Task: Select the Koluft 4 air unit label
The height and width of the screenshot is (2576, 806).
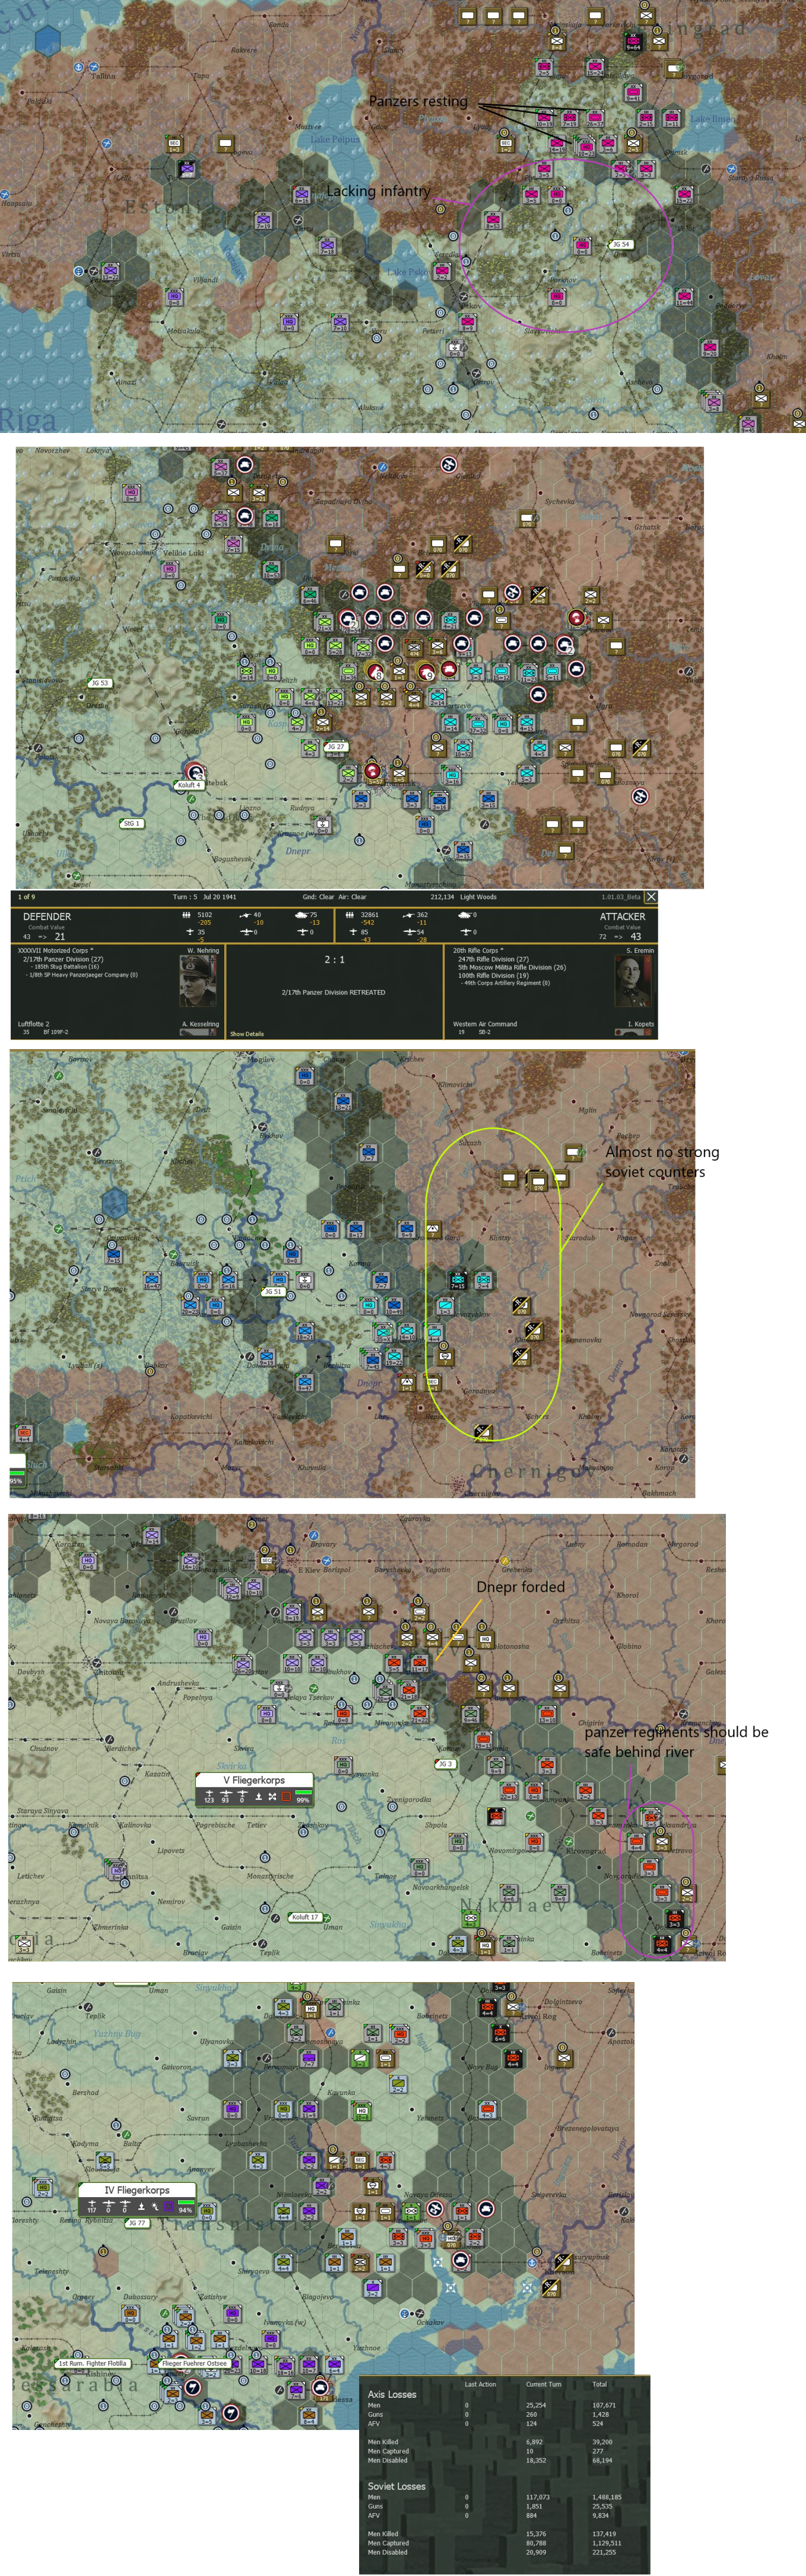Action: click(188, 785)
